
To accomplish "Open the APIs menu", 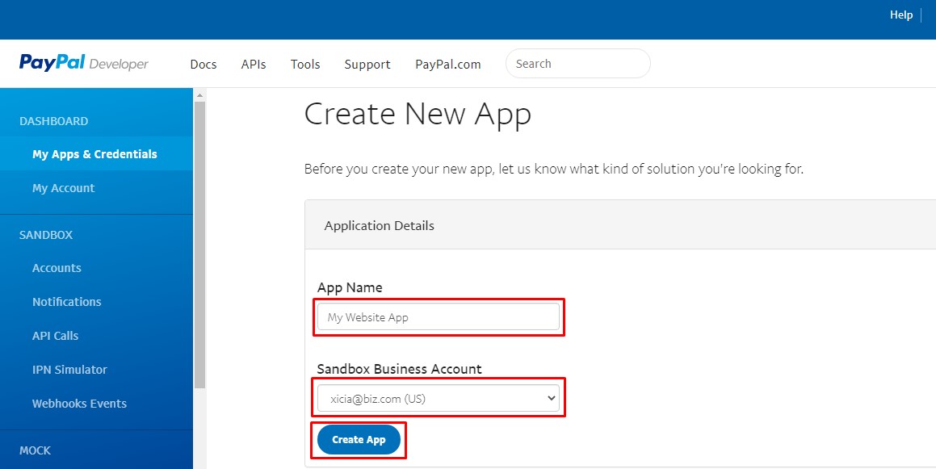I will [x=254, y=65].
